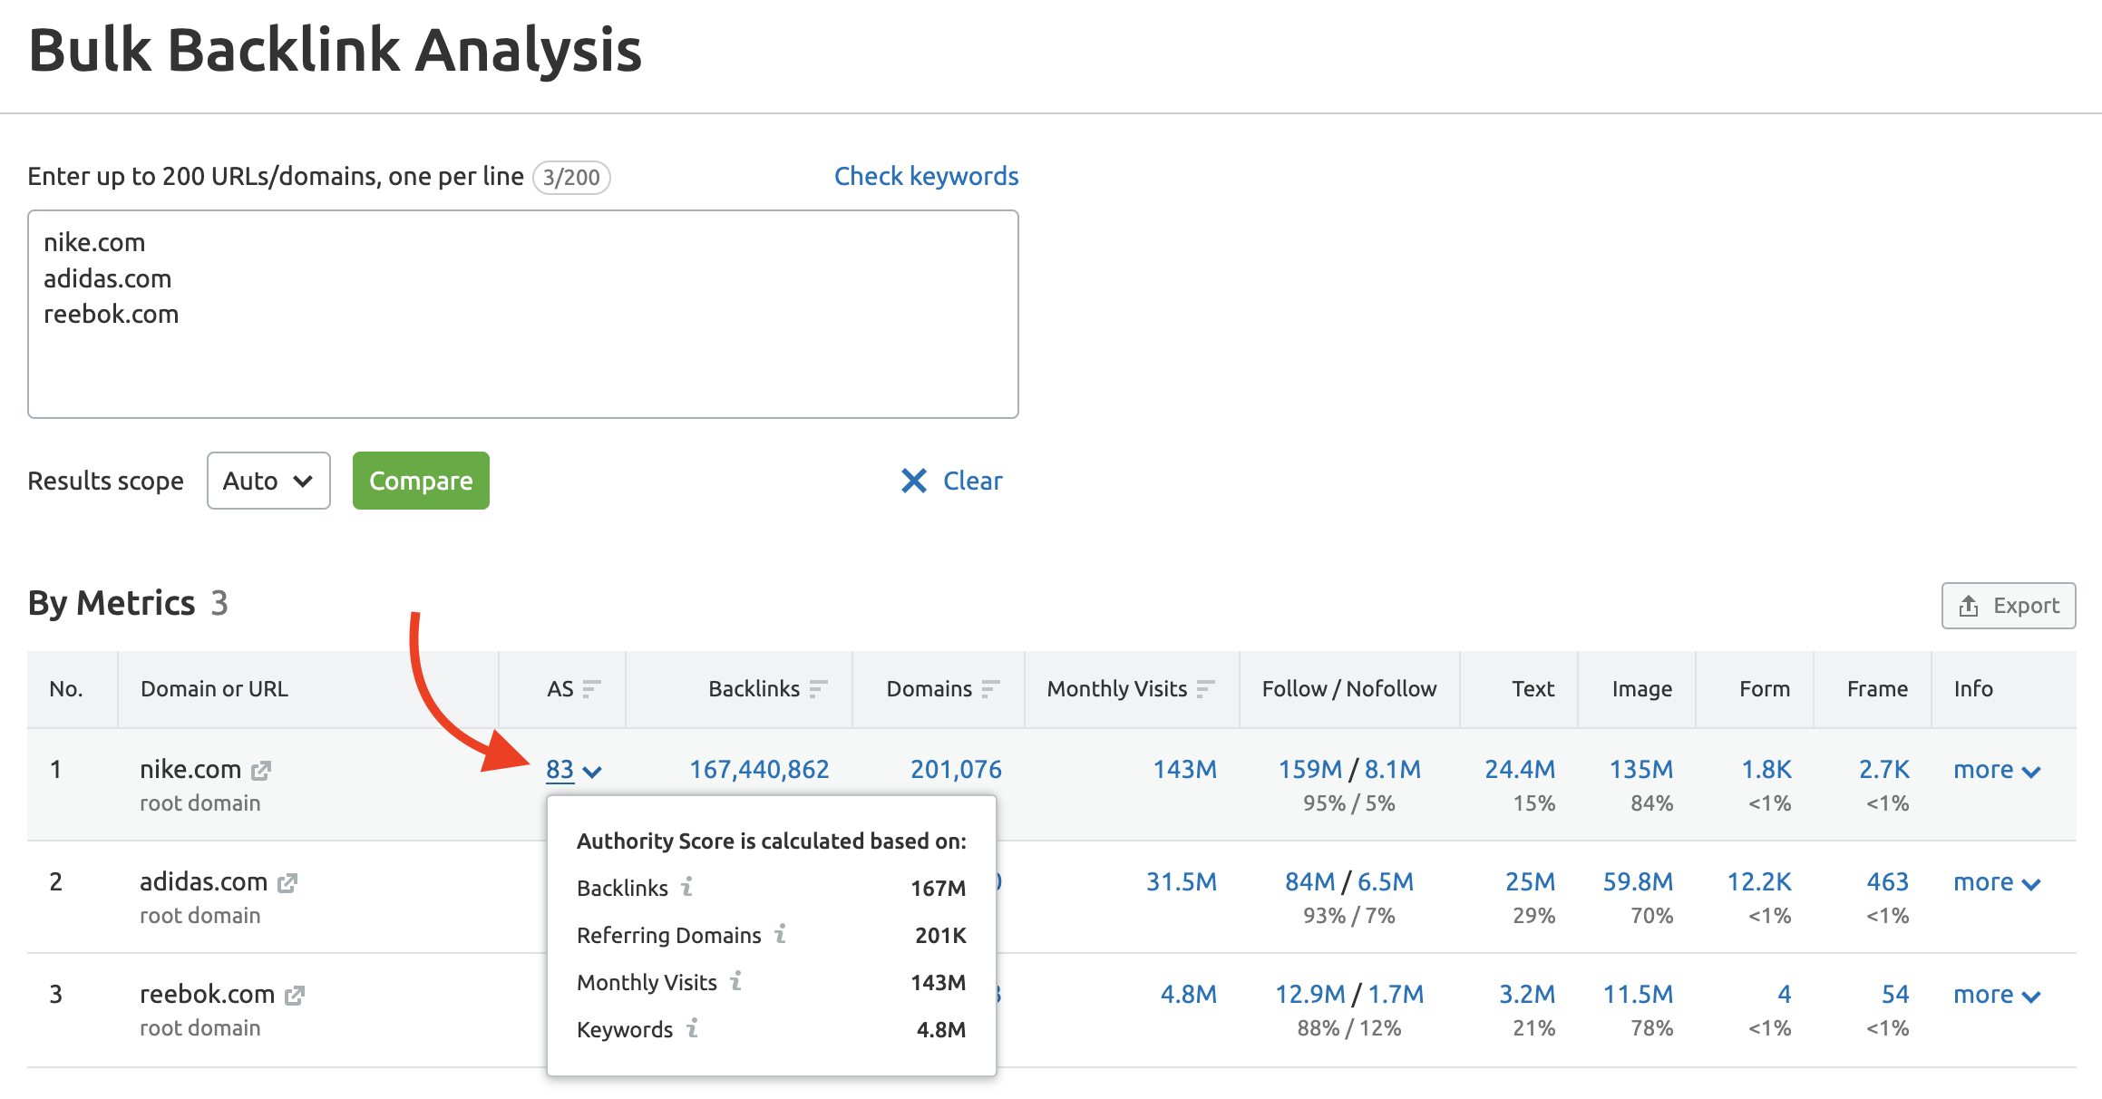The width and height of the screenshot is (2102, 1099).
Task: Show info icon next to Referring Domains
Action: pos(781,934)
